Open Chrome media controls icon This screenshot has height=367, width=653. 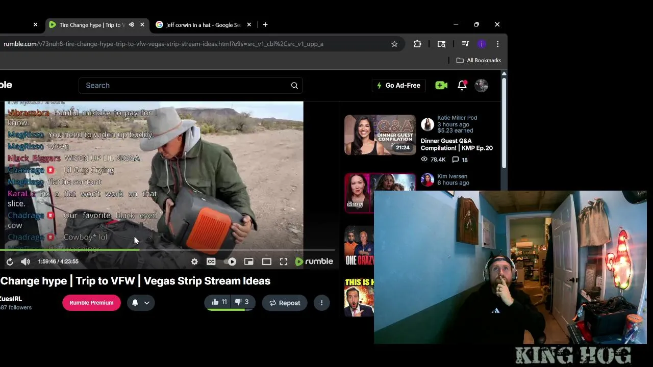click(465, 44)
